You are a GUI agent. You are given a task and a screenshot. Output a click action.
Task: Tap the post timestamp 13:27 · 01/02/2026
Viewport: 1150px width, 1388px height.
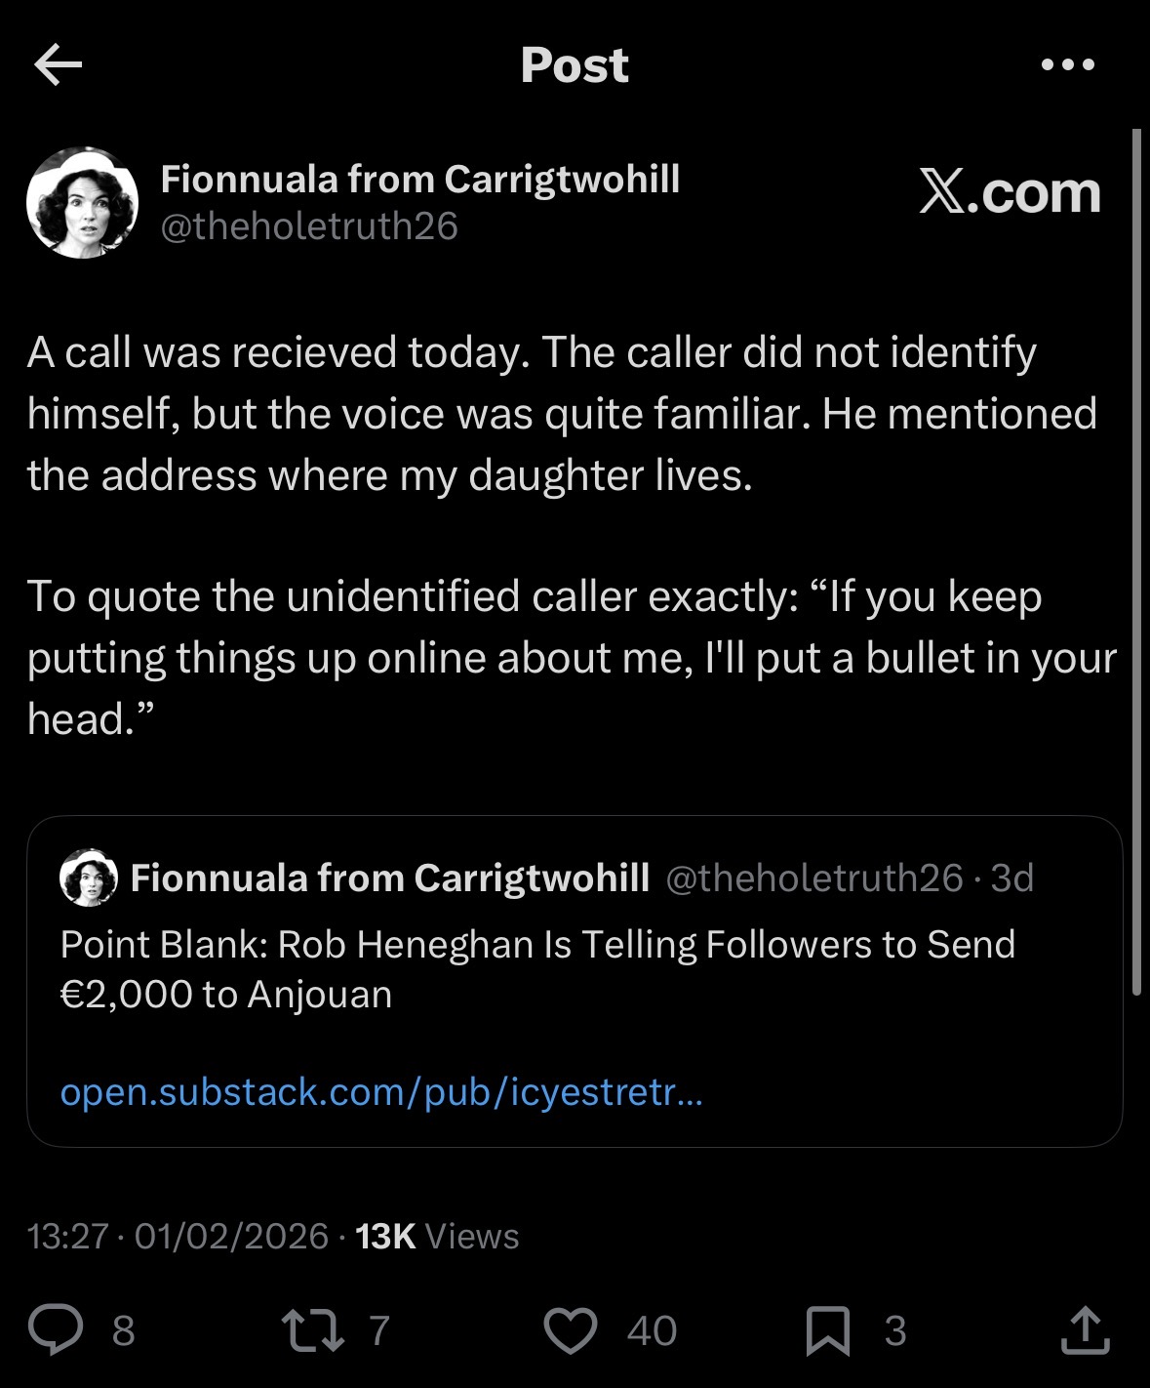click(x=178, y=1236)
